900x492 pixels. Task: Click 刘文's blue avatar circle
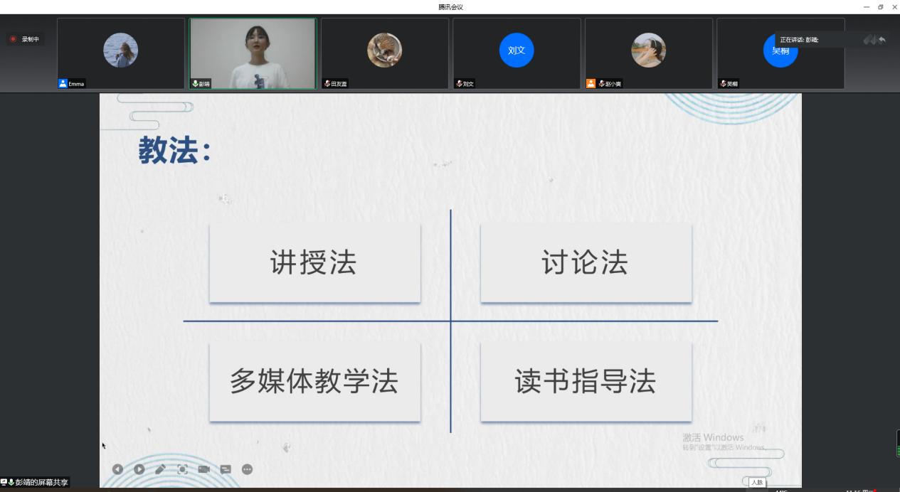pos(517,50)
